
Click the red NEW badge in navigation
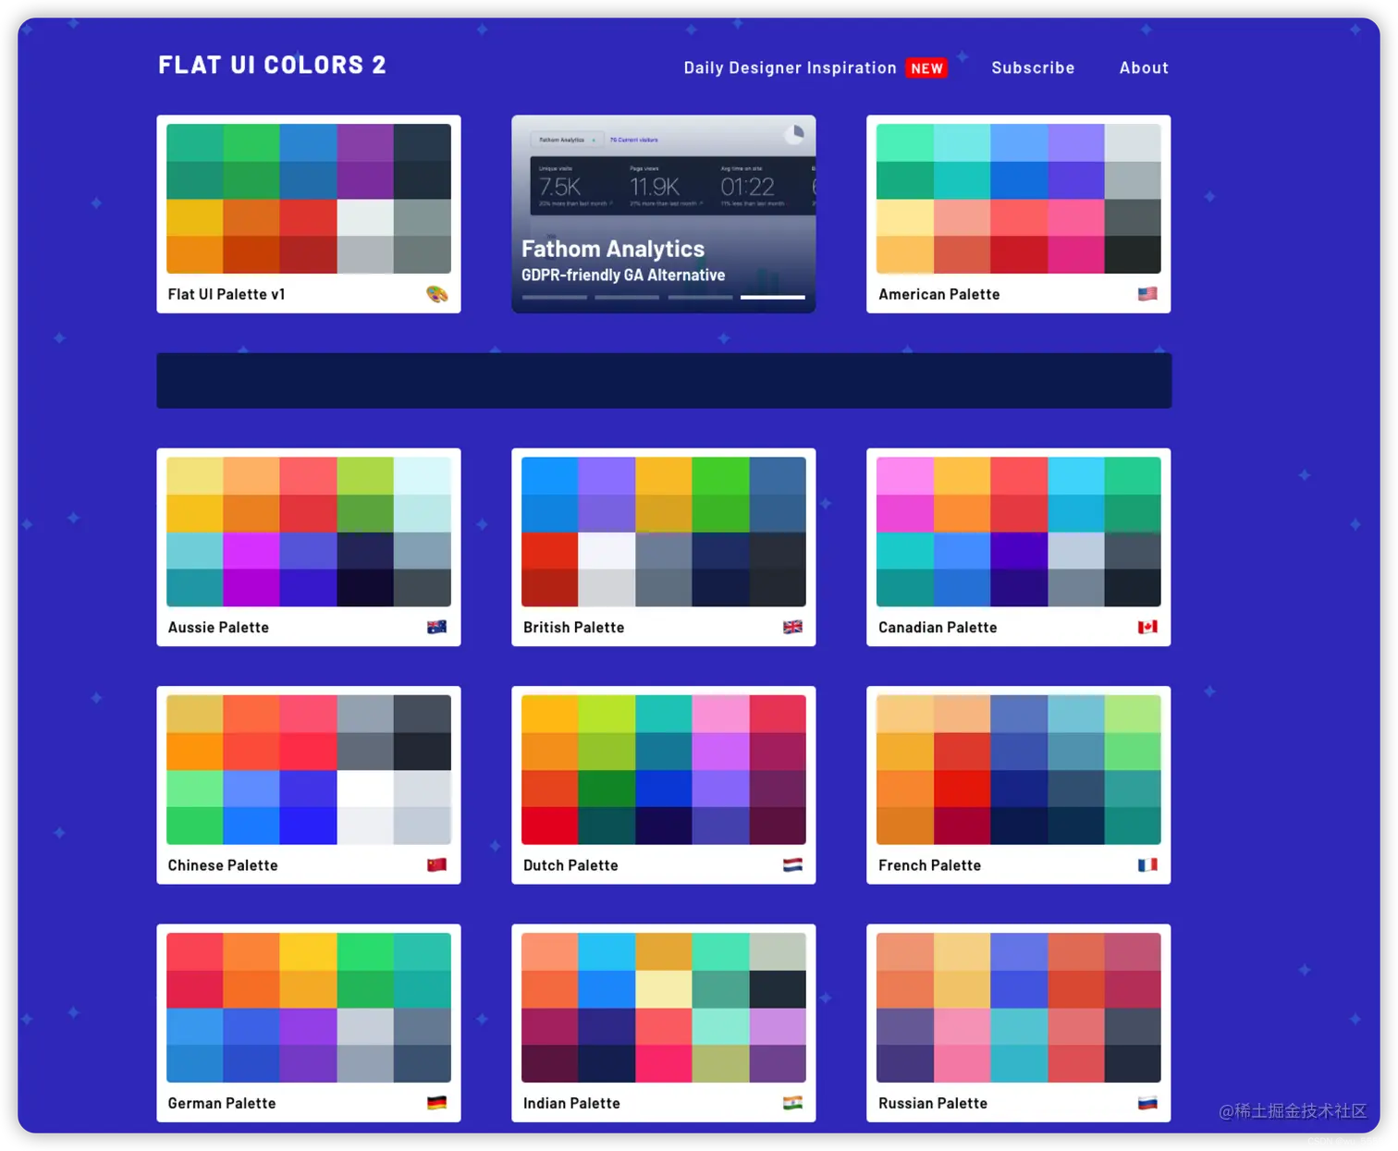(x=926, y=68)
